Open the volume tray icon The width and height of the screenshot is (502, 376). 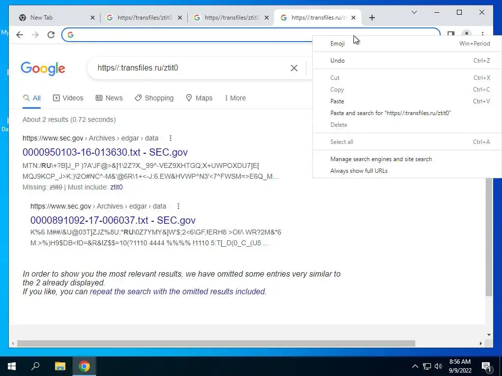pyautogui.click(x=438, y=366)
